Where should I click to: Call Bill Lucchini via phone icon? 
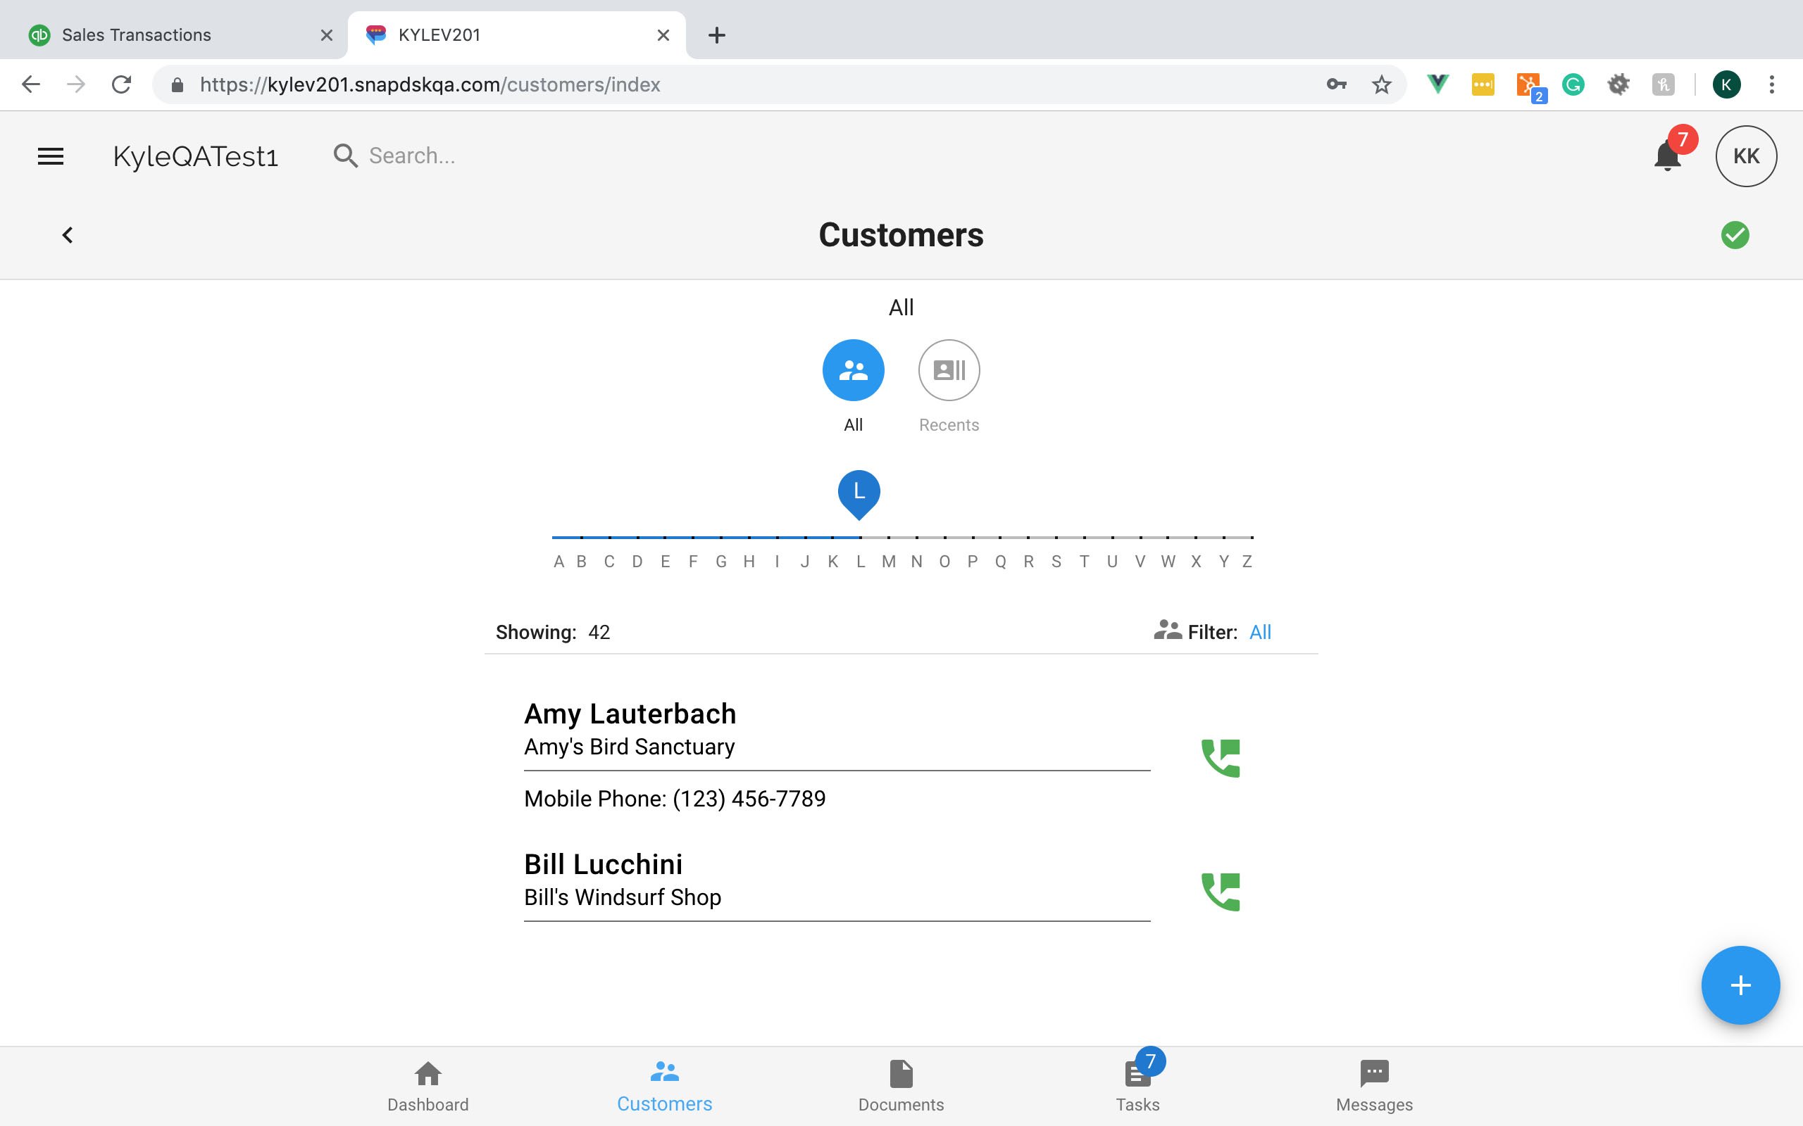click(1221, 892)
